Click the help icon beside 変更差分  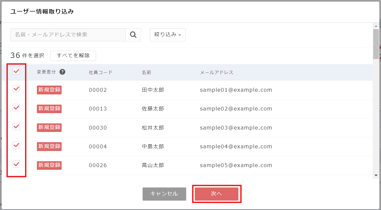(62, 72)
